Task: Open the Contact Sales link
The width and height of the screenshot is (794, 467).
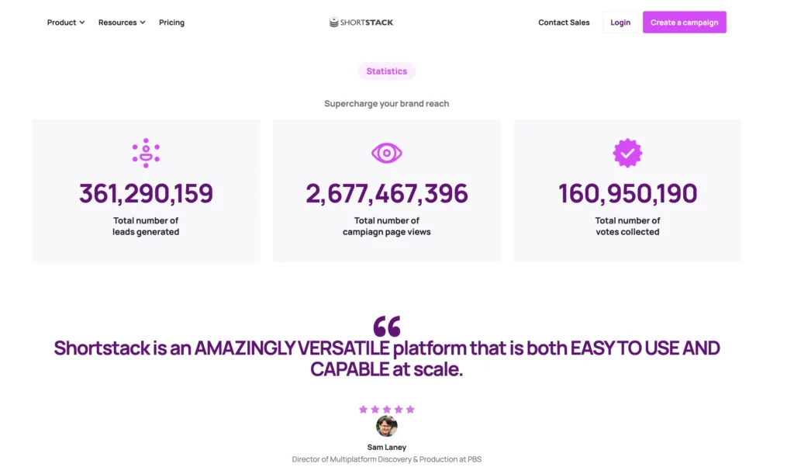Action: point(564,22)
